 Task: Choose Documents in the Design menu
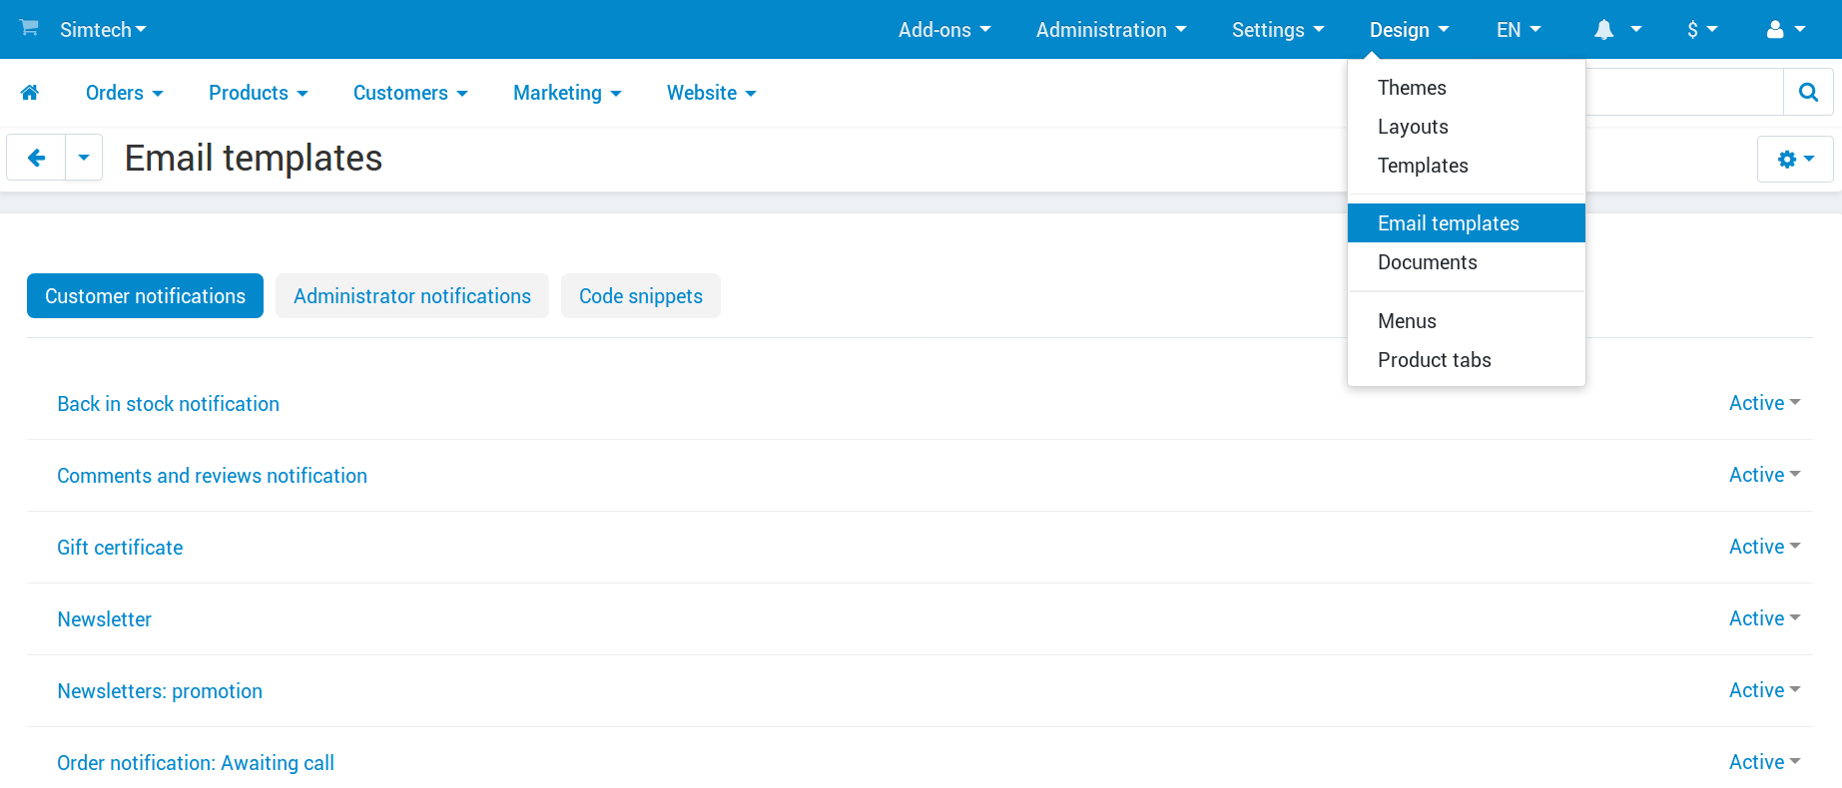click(x=1467, y=262)
